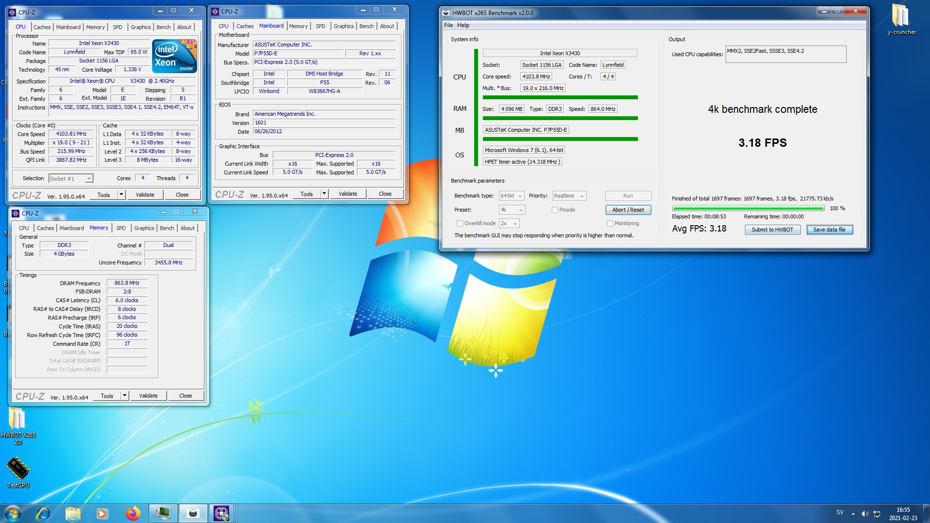This screenshot has width=930, height=523.
Task: Launch Firefox from the taskbar
Action: click(x=133, y=513)
